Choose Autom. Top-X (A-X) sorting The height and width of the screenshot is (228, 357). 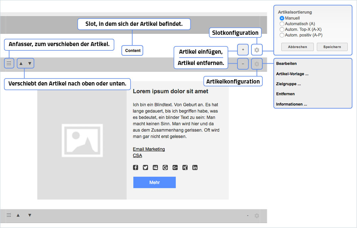pos(282,29)
